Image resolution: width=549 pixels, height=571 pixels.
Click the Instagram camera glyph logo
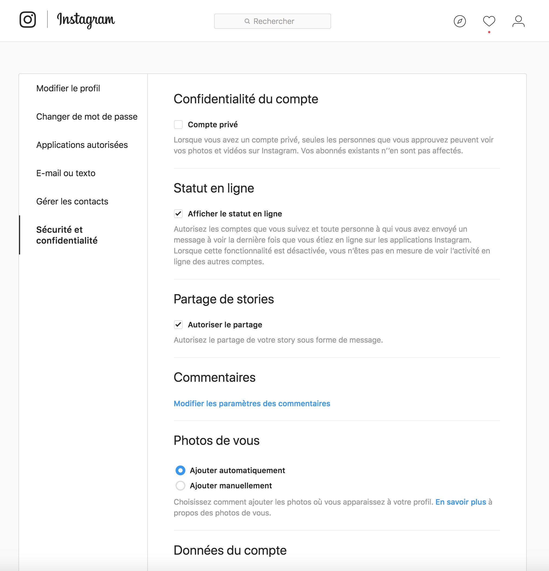click(x=28, y=20)
